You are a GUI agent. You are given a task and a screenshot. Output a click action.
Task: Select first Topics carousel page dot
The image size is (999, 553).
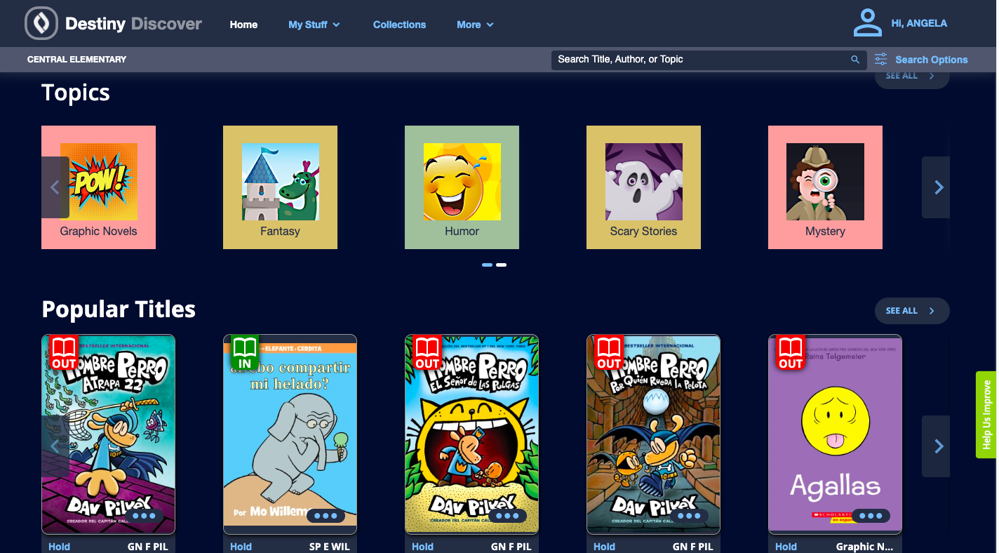tap(487, 265)
